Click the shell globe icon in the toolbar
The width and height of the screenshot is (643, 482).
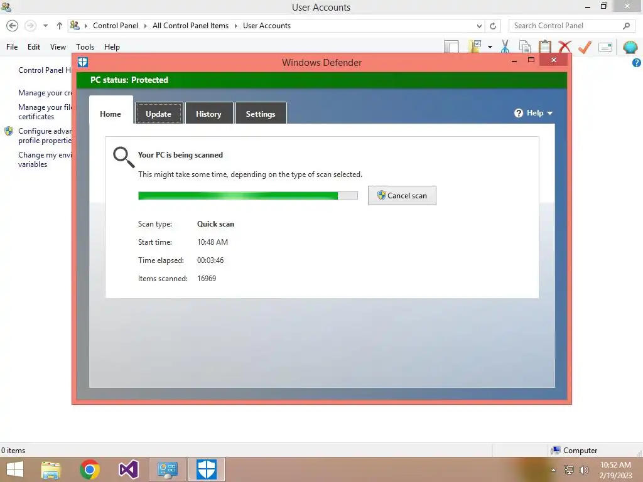click(630, 47)
